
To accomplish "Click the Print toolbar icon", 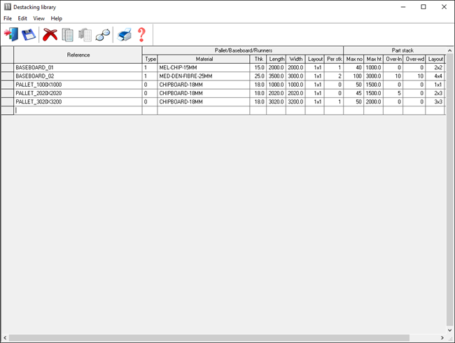I will pos(124,34).
